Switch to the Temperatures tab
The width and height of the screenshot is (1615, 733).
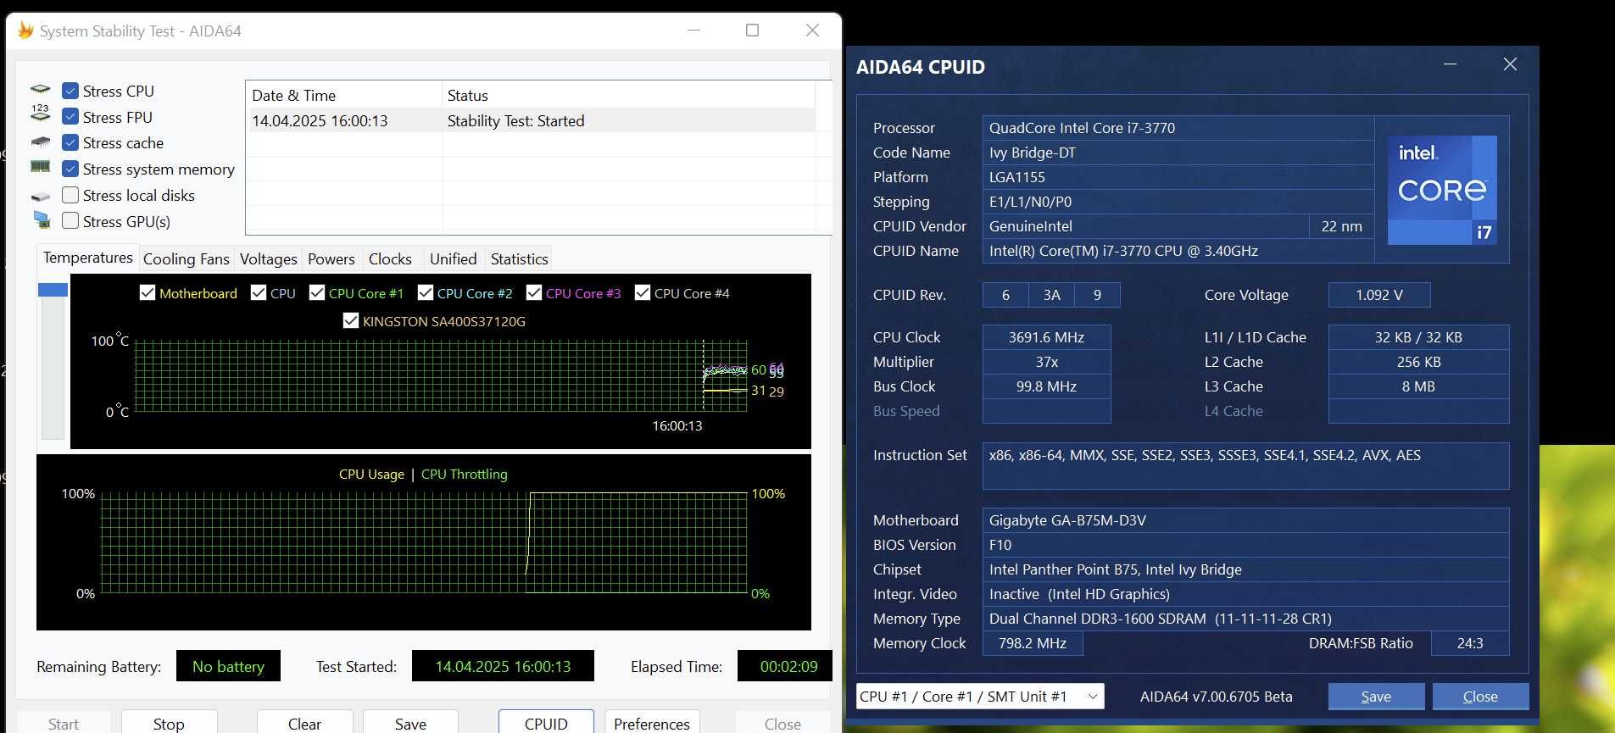click(87, 258)
